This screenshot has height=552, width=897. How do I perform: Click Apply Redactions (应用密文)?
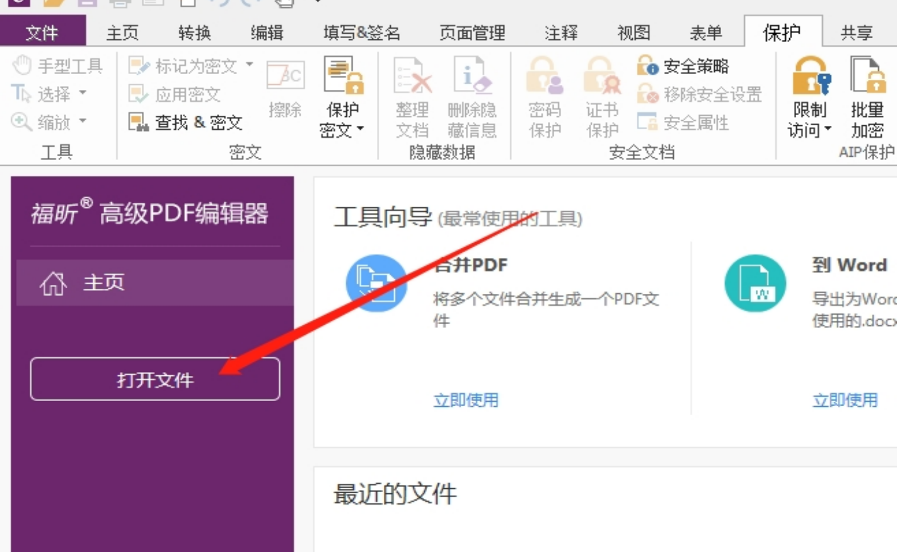tap(175, 94)
